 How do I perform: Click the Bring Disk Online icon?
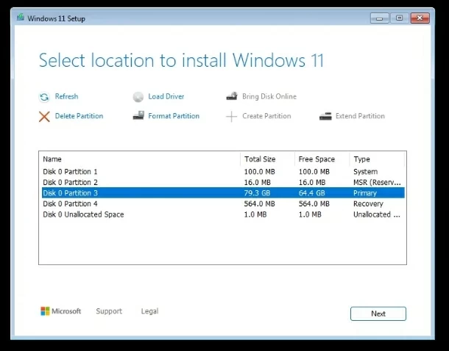[231, 97]
